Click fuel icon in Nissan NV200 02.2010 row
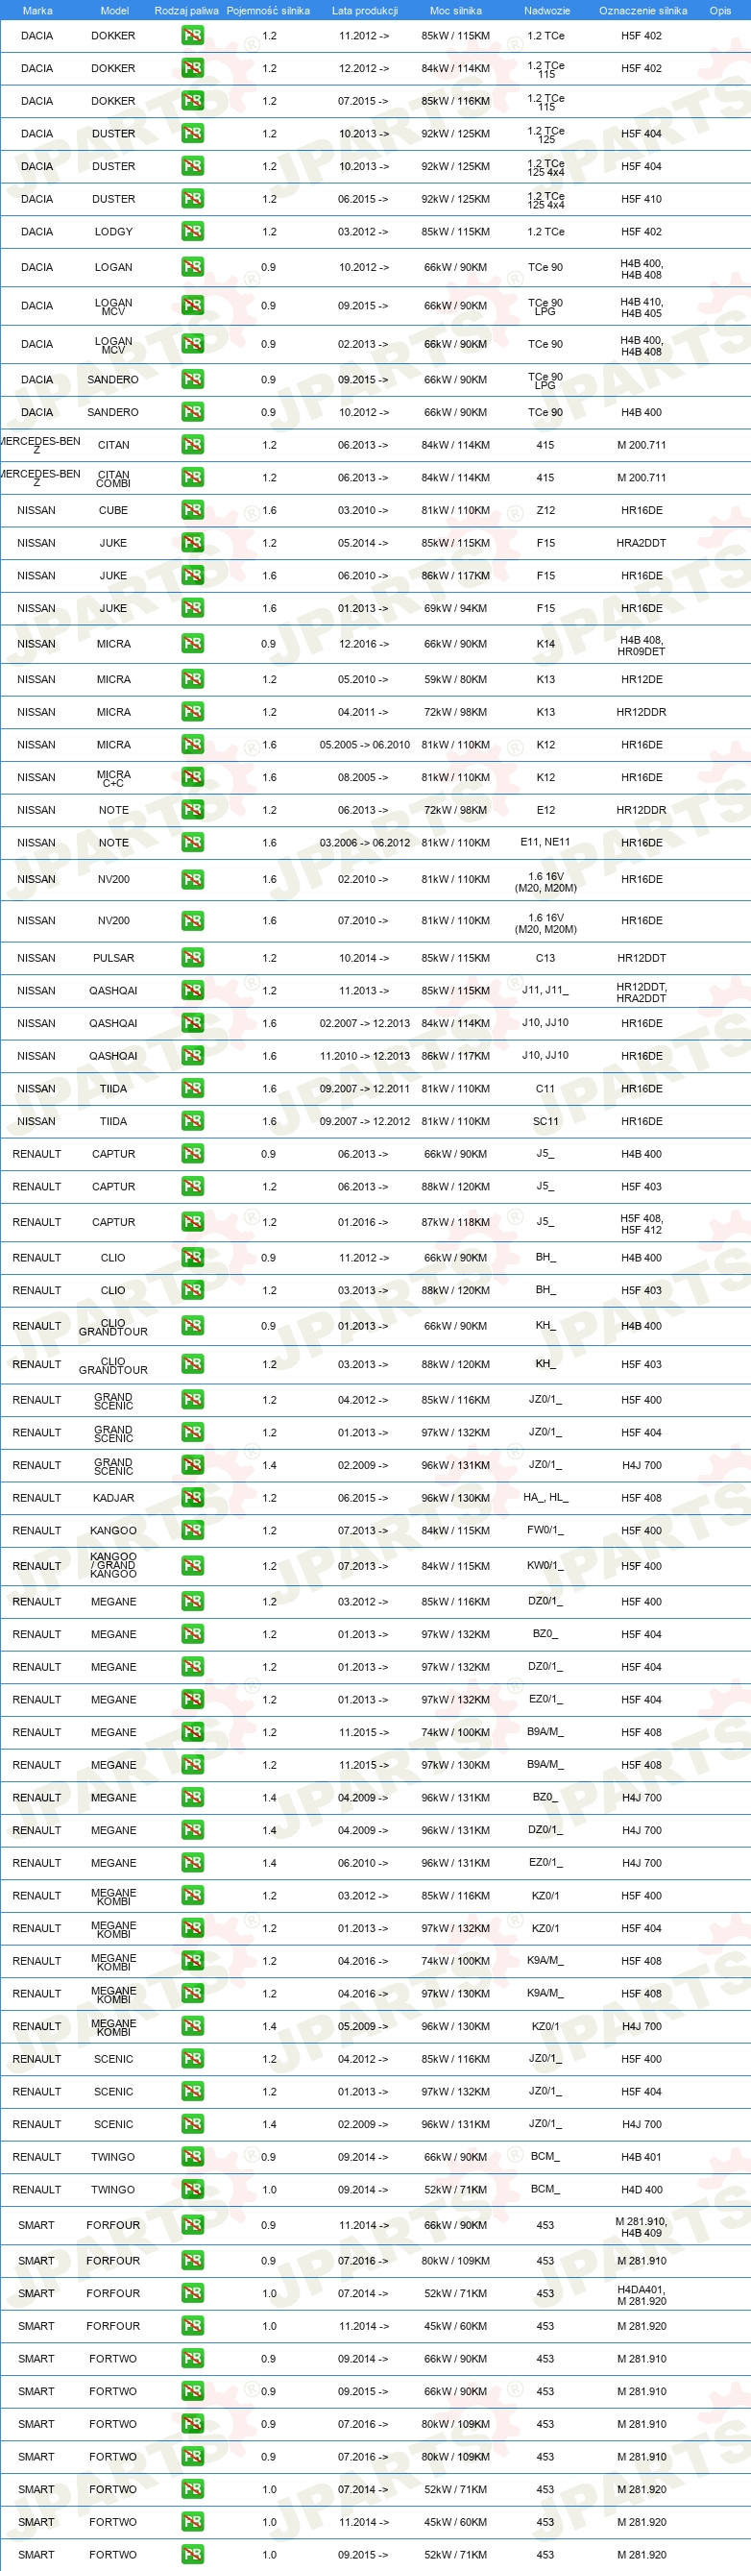The height and width of the screenshot is (2571, 751). (x=192, y=879)
